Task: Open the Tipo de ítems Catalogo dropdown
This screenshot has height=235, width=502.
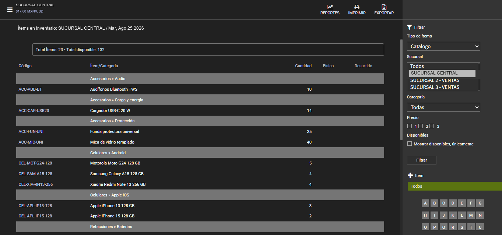Action: click(x=443, y=46)
